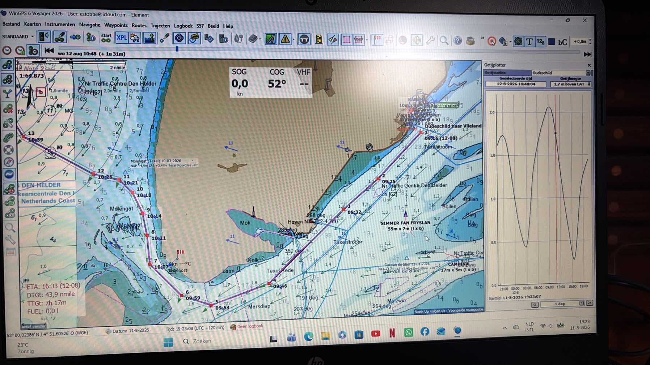The height and width of the screenshot is (365, 650).
Task: Open the Bestand menu
Action: point(11,24)
